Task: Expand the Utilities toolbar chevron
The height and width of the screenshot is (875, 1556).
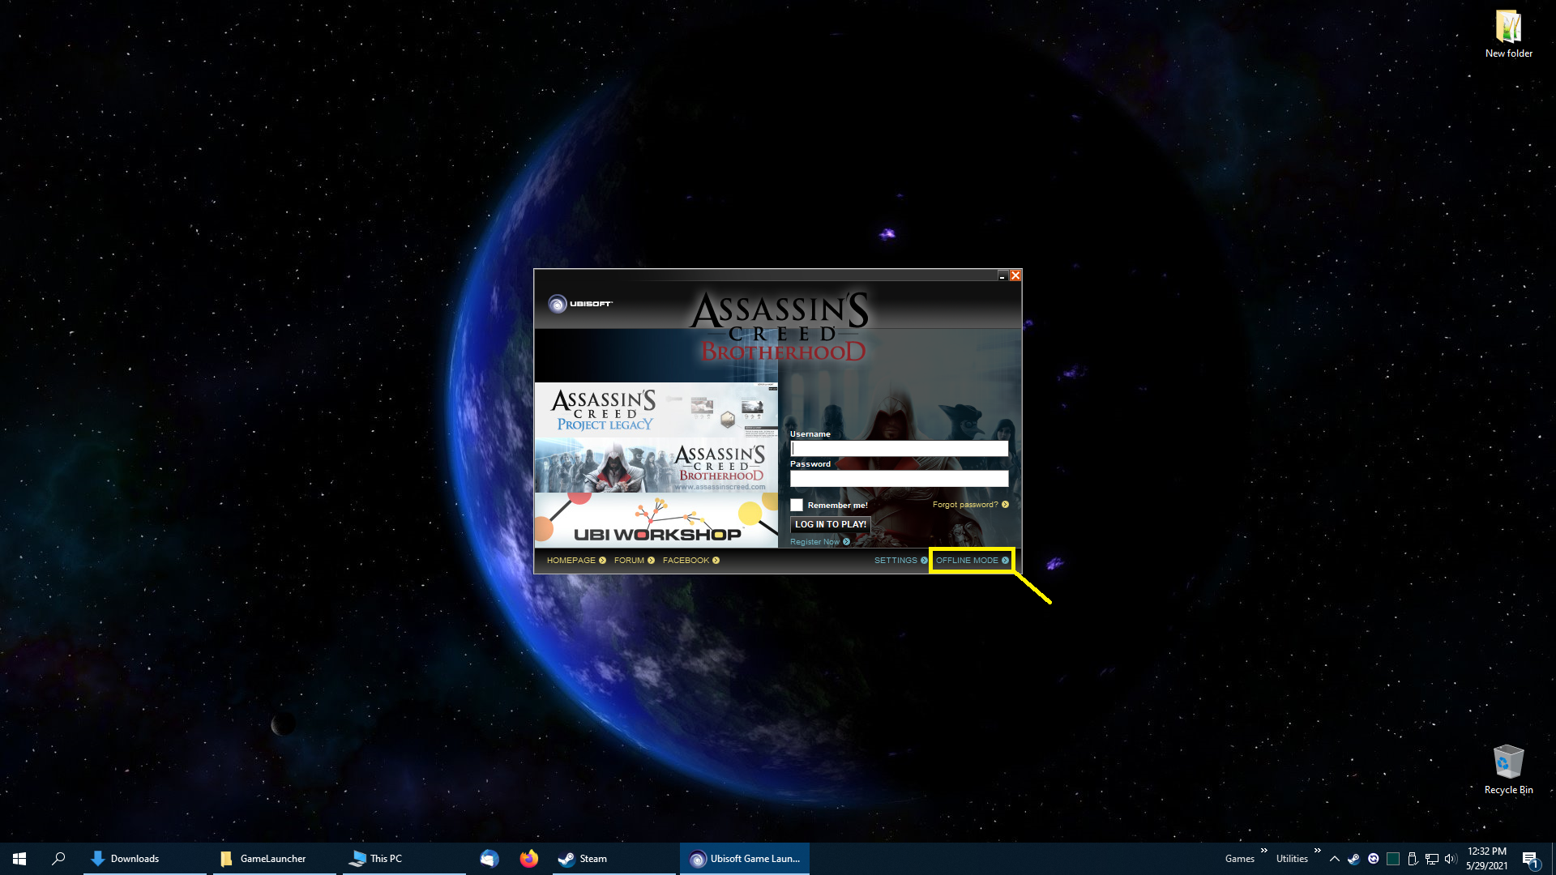Action: 1317,851
